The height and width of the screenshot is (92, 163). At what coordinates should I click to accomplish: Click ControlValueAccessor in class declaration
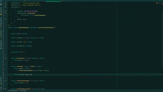46,28
